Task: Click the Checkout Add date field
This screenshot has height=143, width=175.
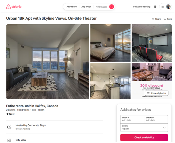Action: (156, 119)
